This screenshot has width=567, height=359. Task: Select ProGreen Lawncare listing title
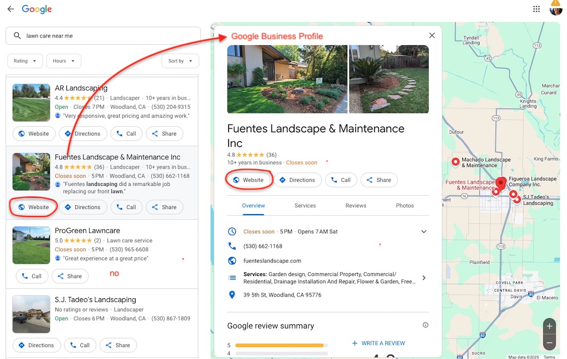tap(87, 231)
